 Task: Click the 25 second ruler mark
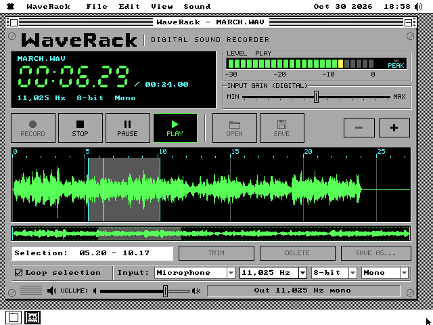[x=381, y=152]
